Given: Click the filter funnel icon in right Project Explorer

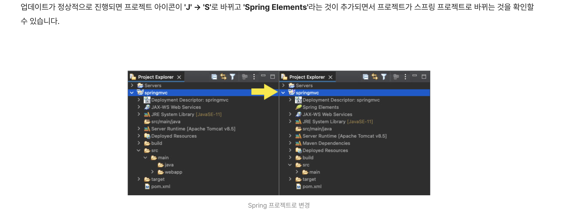Looking at the screenshot, I should [x=384, y=77].
